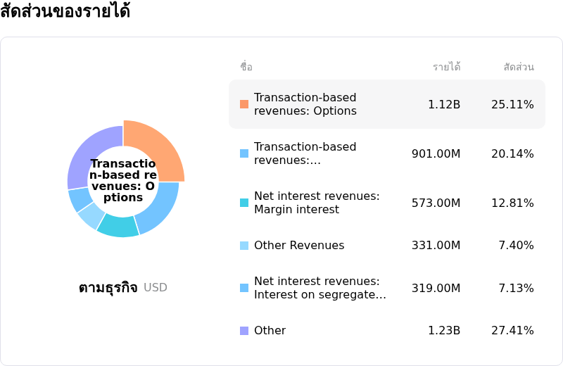
Task: Select the Transaction-based revenues: Options row
Action: click(387, 104)
